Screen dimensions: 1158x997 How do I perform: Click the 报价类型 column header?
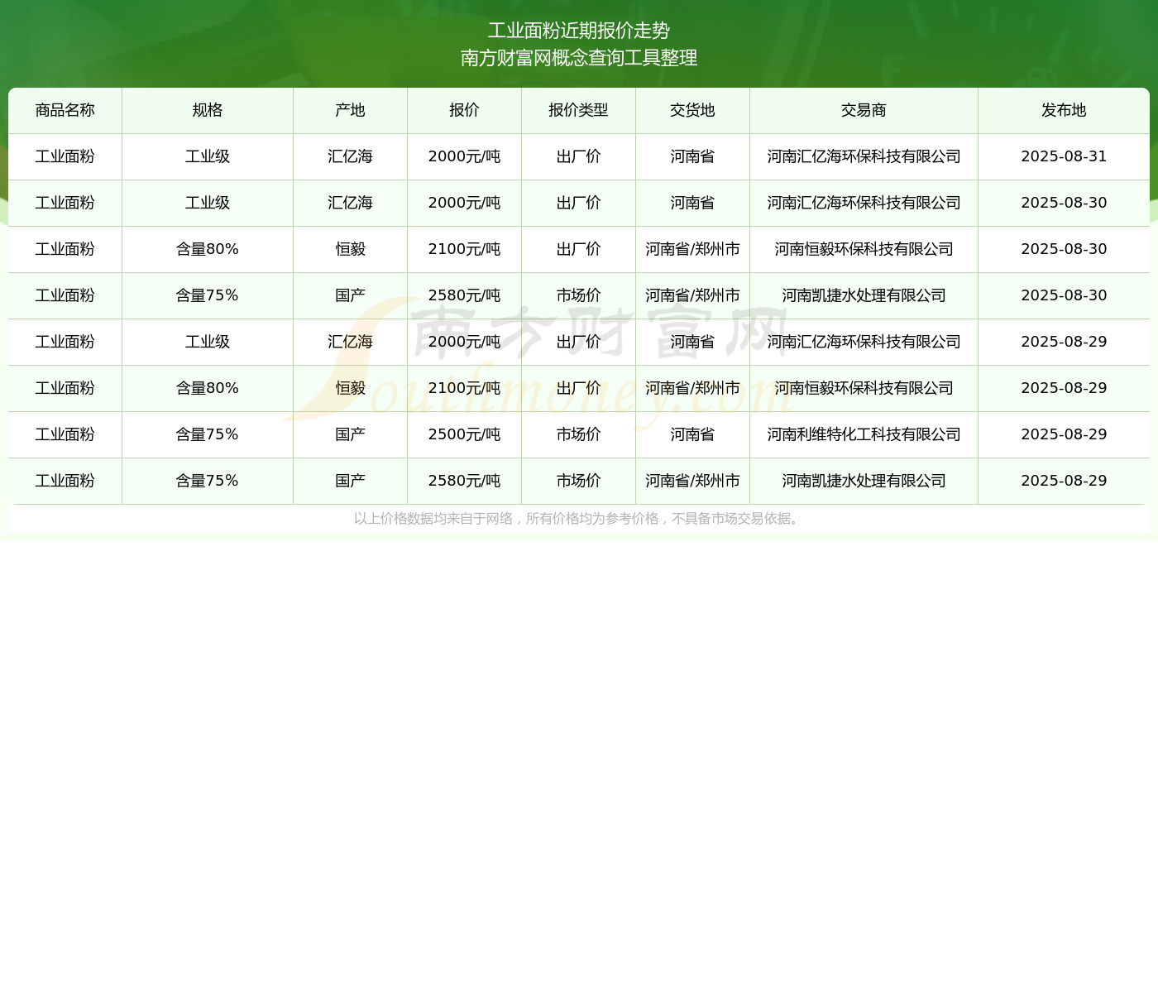click(579, 110)
